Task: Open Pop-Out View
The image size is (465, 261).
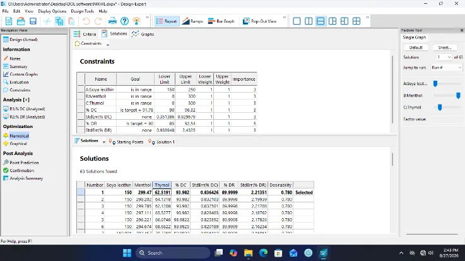Action: [x=260, y=21]
